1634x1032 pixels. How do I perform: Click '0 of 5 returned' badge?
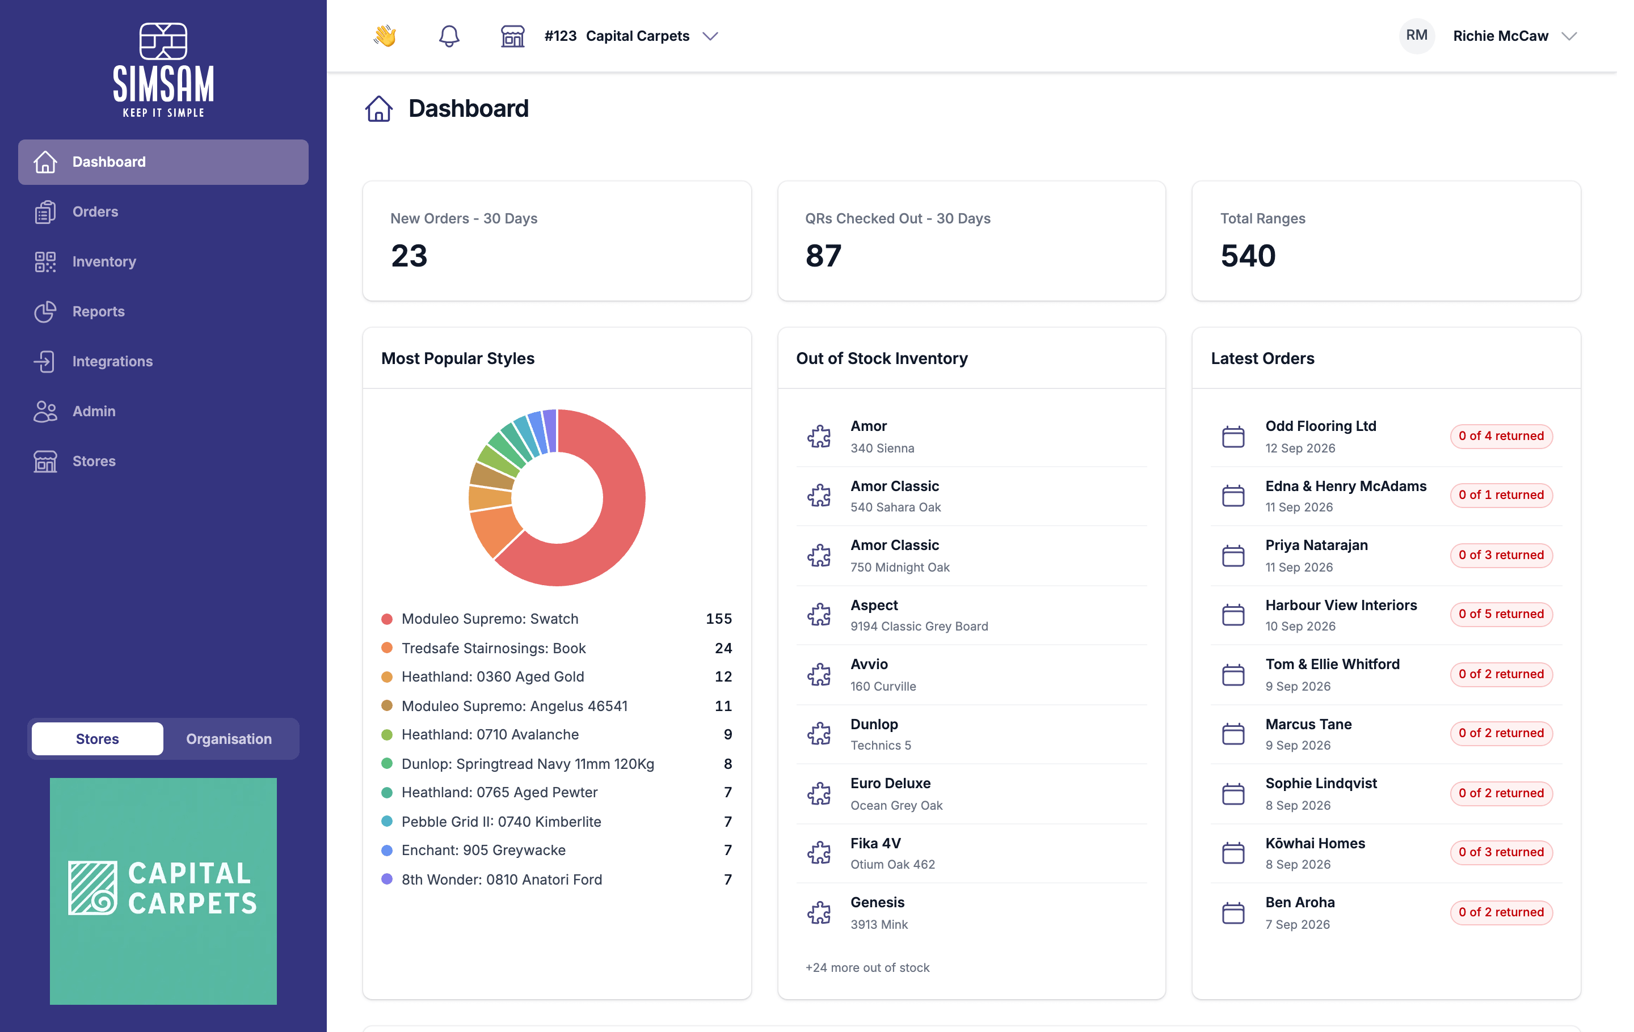(x=1501, y=614)
